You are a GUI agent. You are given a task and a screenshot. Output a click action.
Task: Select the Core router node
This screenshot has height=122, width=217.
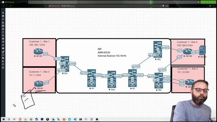coord(112,79)
